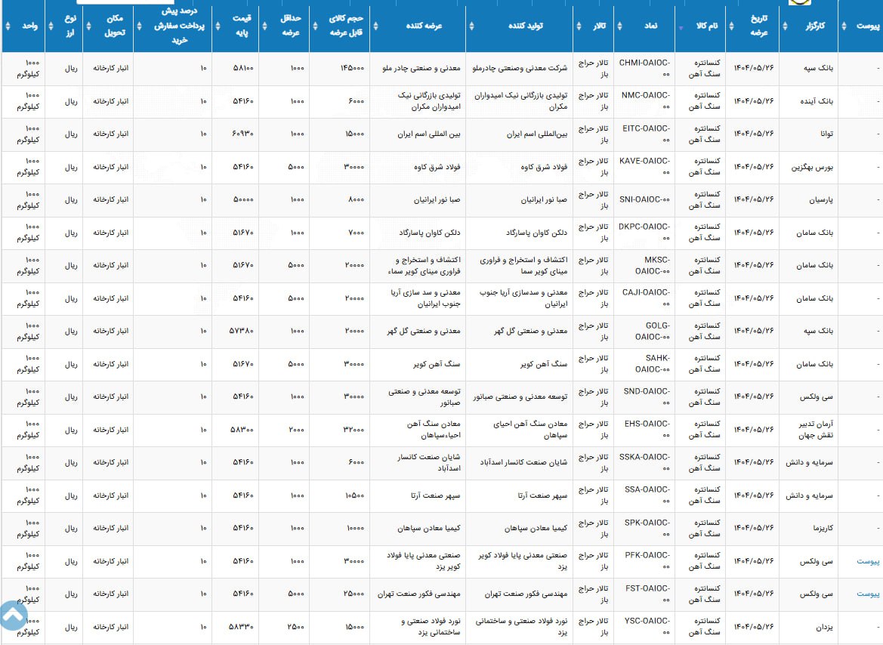This screenshot has width=883, height=645.
Task: Sort by تاریخ عرضه using its arrows
Action: 731,26
